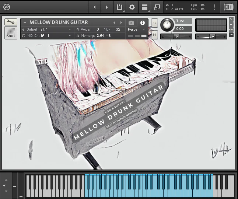Click the Tune label
The height and width of the screenshot is (199, 238).
[x=180, y=21]
